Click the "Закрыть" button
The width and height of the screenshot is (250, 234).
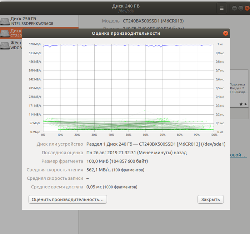(x=210, y=199)
